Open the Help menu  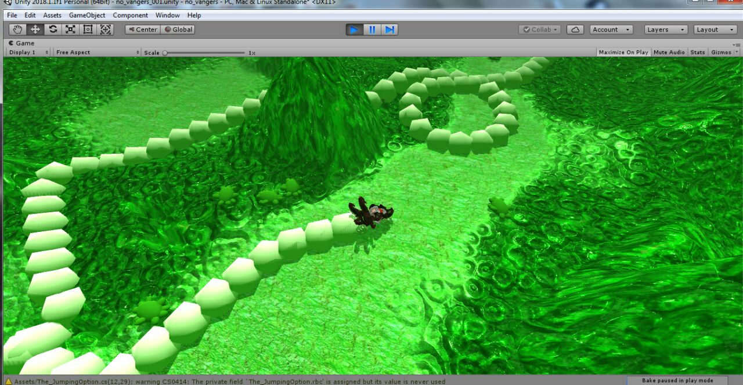pos(194,15)
